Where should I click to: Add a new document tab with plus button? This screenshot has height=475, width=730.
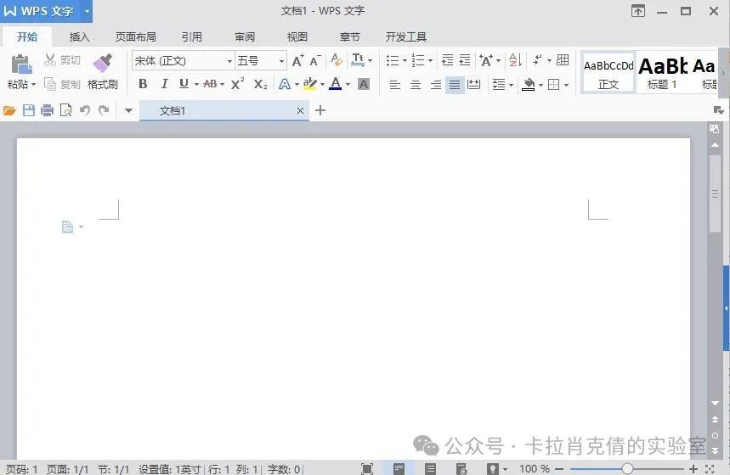pos(320,110)
